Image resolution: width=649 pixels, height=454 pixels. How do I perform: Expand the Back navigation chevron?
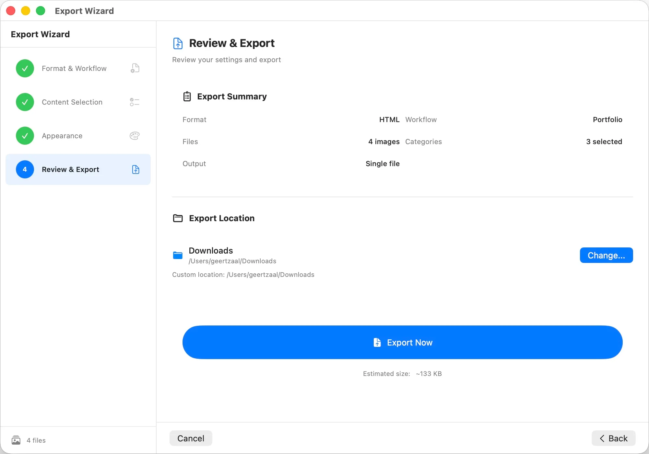coord(602,439)
